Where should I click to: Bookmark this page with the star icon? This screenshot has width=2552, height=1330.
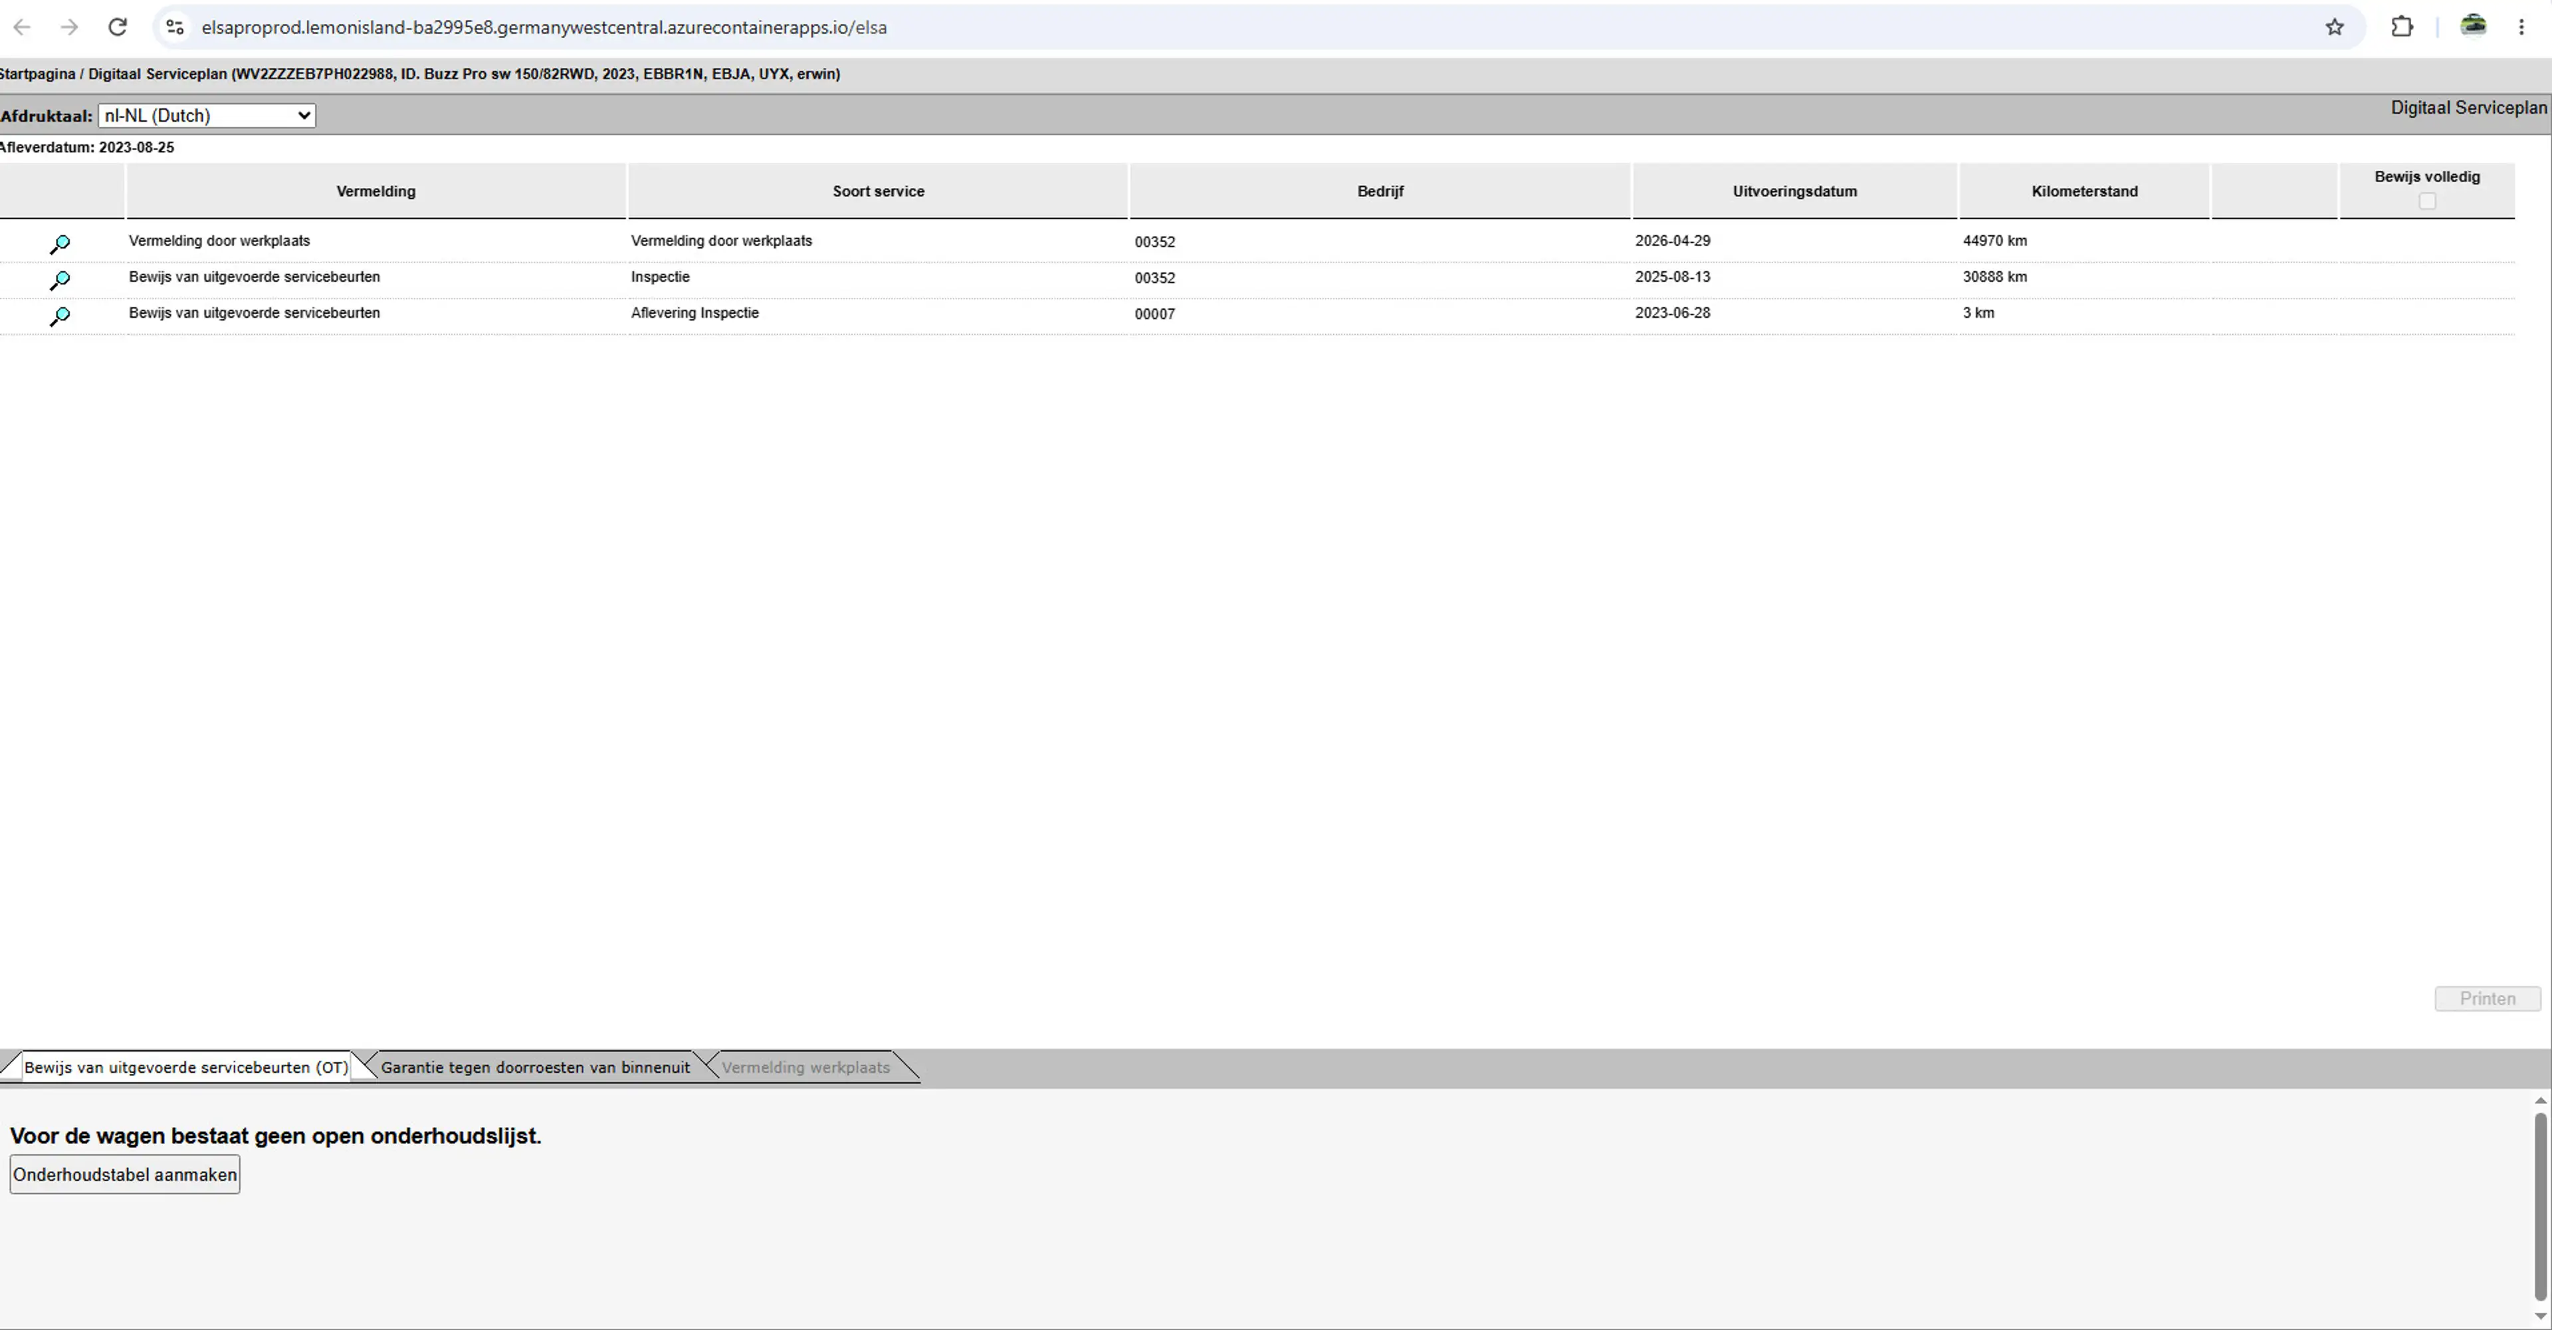[2334, 27]
